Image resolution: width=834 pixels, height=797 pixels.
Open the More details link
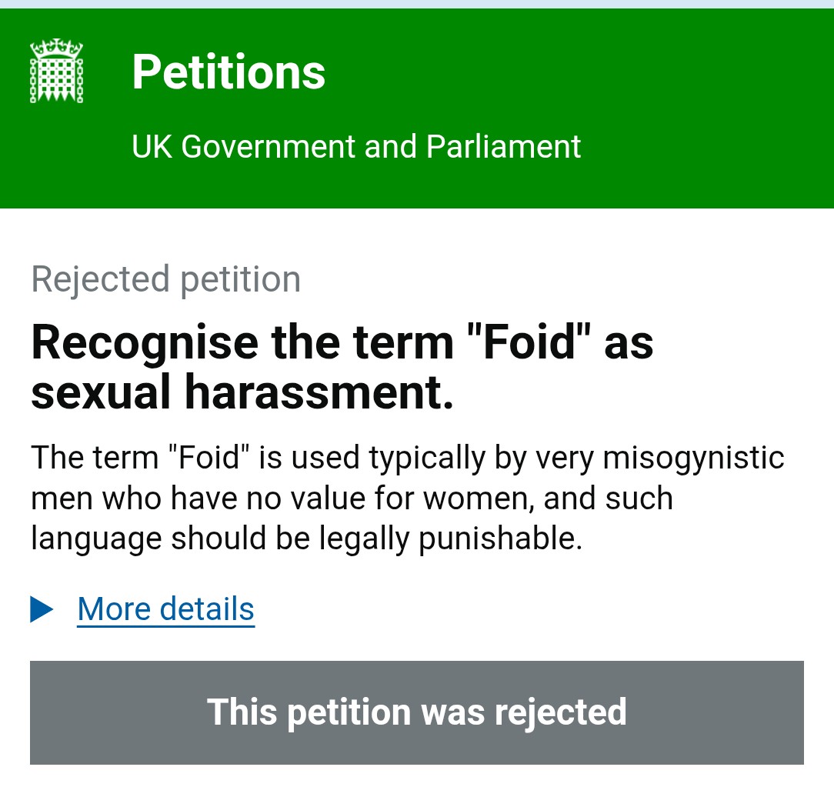[166, 609]
